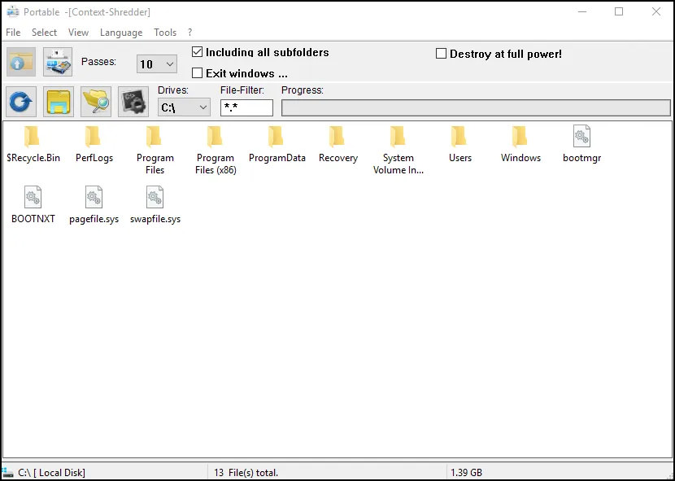
Task: Click the folder-up arrow toolbar icon
Action: click(x=20, y=63)
